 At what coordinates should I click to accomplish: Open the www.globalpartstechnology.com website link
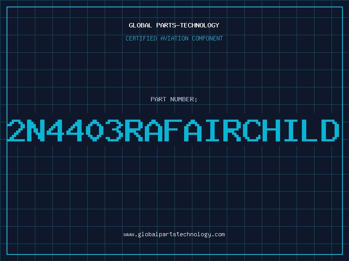pyautogui.click(x=174, y=234)
